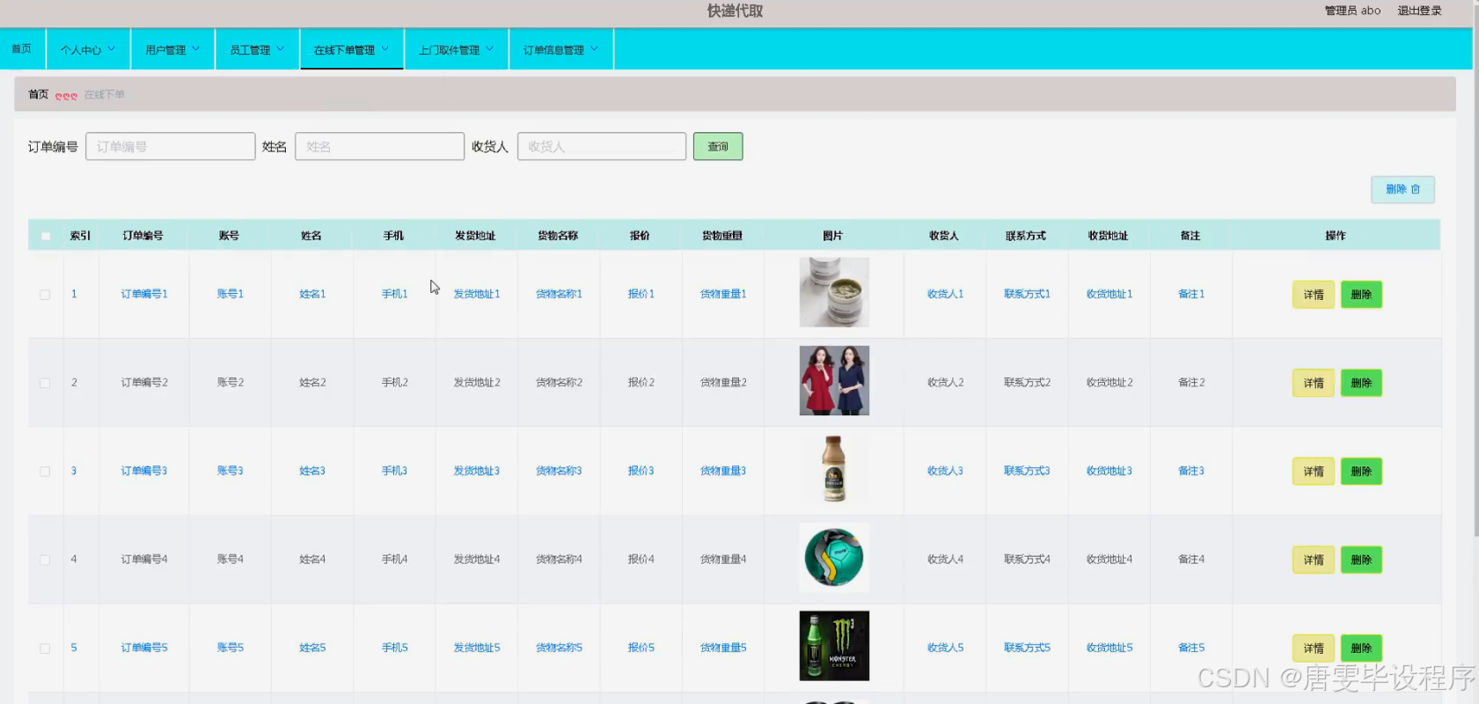Open 详情 for order row 3
This screenshot has height=704, width=1479.
[x=1314, y=472]
